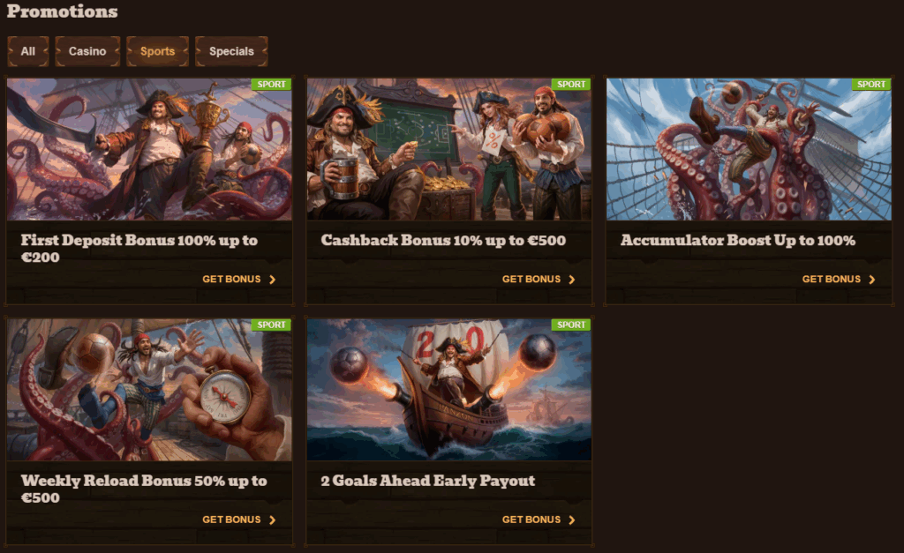Click Get Bonus for 2 Goals Ahead
This screenshot has width=904, height=553.
[x=539, y=519]
